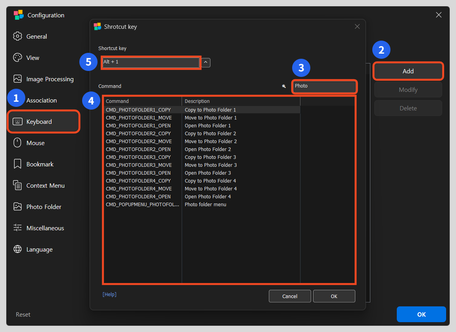Click the 'Open Photo Folder 4' description
Viewport: 456px width, 332px height.
(208, 197)
